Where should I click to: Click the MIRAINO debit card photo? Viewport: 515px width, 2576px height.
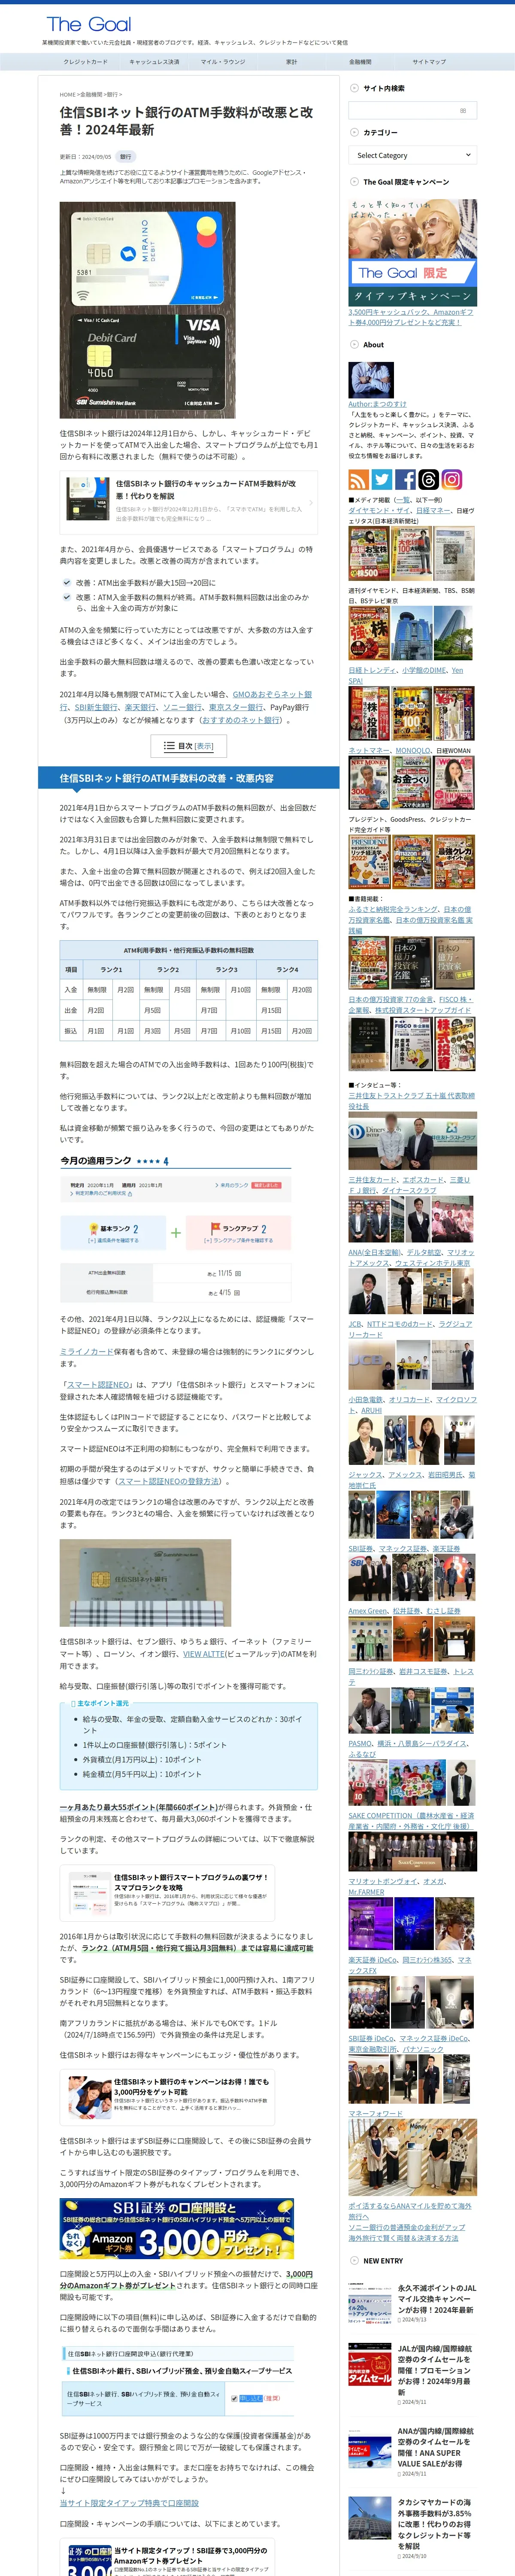(147, 311)
